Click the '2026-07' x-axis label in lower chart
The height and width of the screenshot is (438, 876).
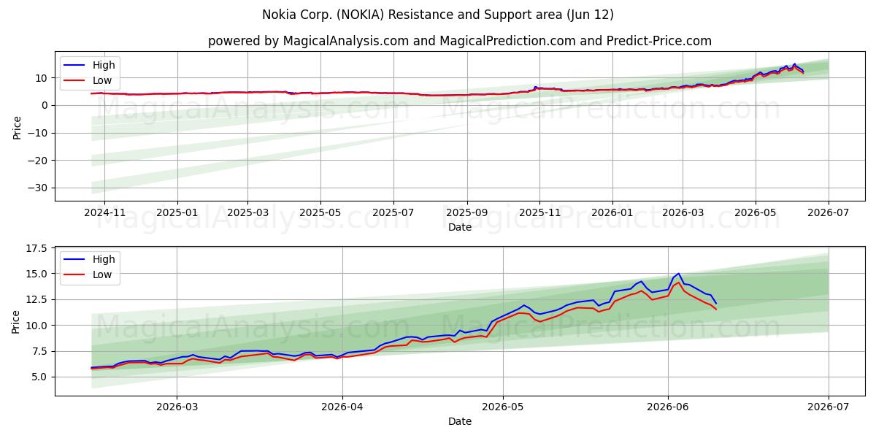click(828, 407)
